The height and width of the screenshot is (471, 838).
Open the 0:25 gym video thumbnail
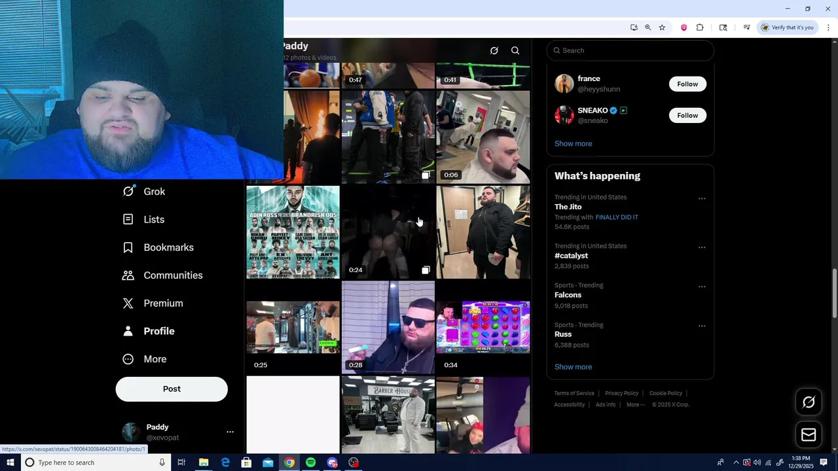293,327
